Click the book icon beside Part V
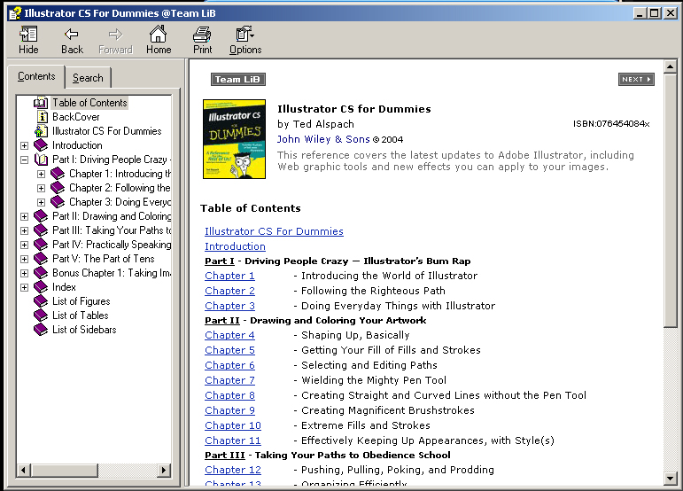This screenshot has width=683, height=491. coord(41,259)
